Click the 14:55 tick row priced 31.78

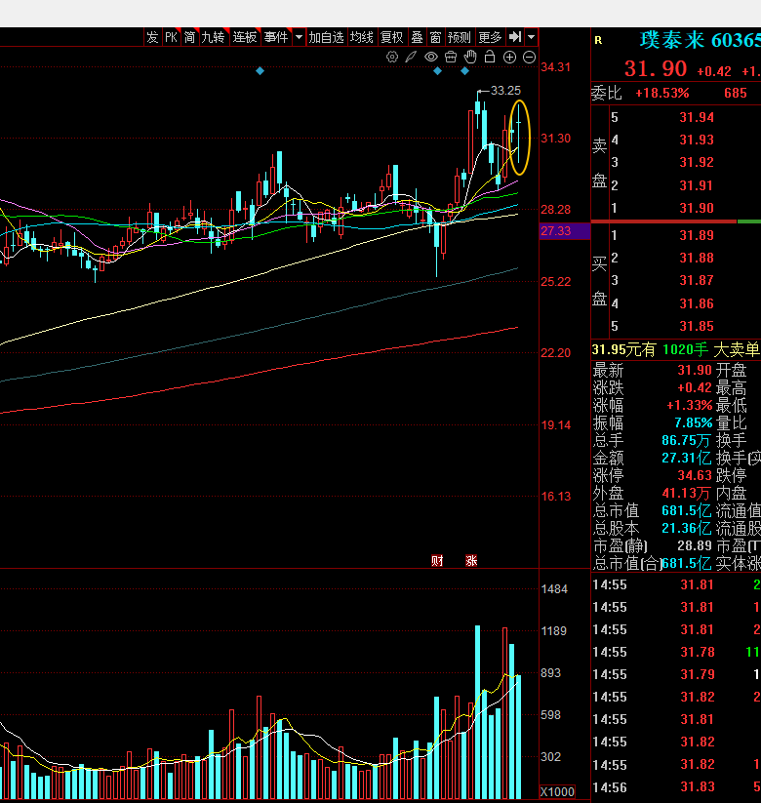coord(676,652)
